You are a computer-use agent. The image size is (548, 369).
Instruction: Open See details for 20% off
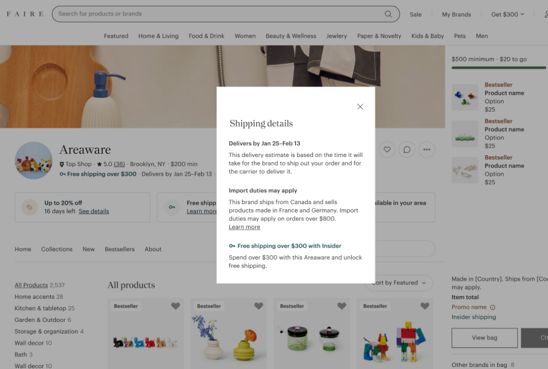94,211
